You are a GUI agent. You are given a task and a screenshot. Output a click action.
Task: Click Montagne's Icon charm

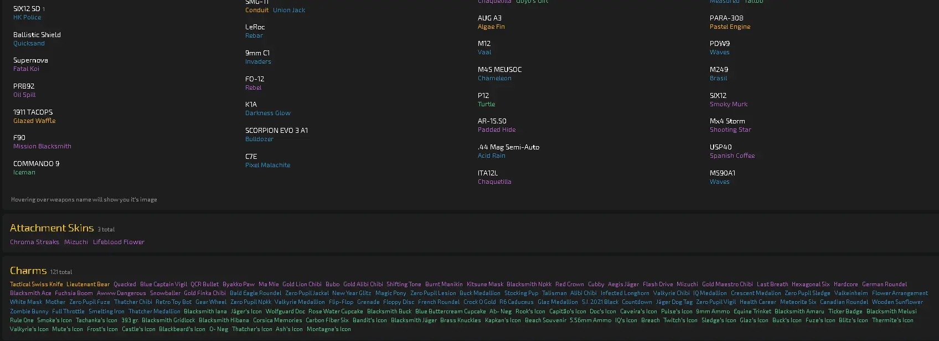tap(328, 329)
